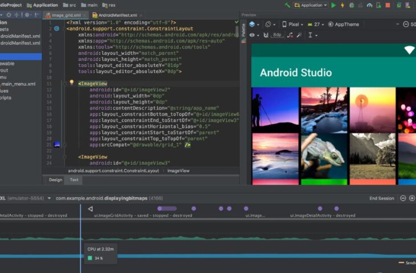Open the AVD Manager icon
416x273 pixels.
click(408, 5)
